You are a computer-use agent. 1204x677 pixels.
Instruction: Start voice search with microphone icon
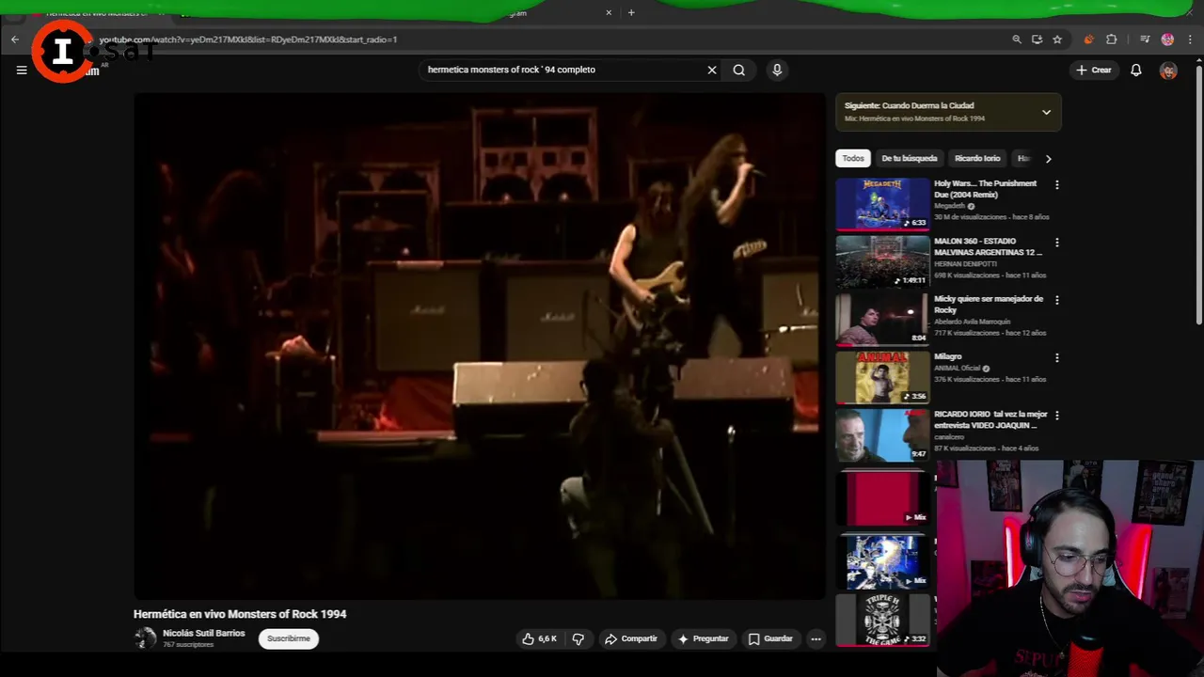777,70
